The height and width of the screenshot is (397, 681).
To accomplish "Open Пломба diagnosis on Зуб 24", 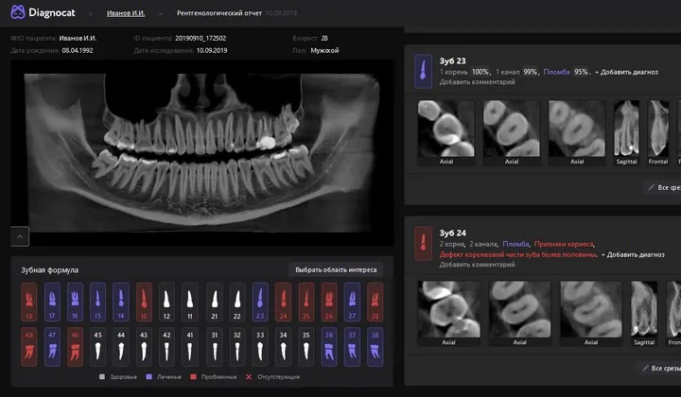I will (x=516, y=244).
